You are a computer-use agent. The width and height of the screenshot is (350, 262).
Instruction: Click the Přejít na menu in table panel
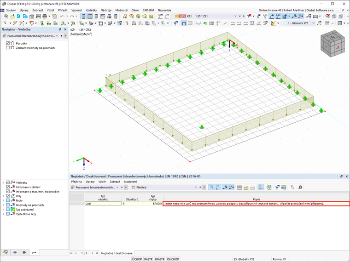pyautogui.click(x=76, y=182)
